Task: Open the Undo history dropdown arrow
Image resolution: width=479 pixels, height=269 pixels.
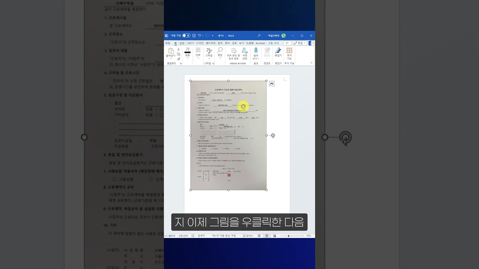Action: (x=203, y=35)
